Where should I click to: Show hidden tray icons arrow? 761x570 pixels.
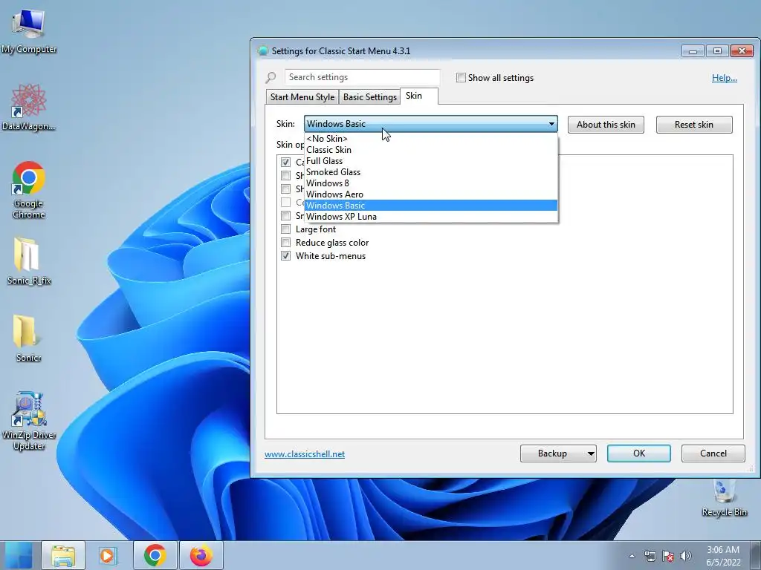632,556
